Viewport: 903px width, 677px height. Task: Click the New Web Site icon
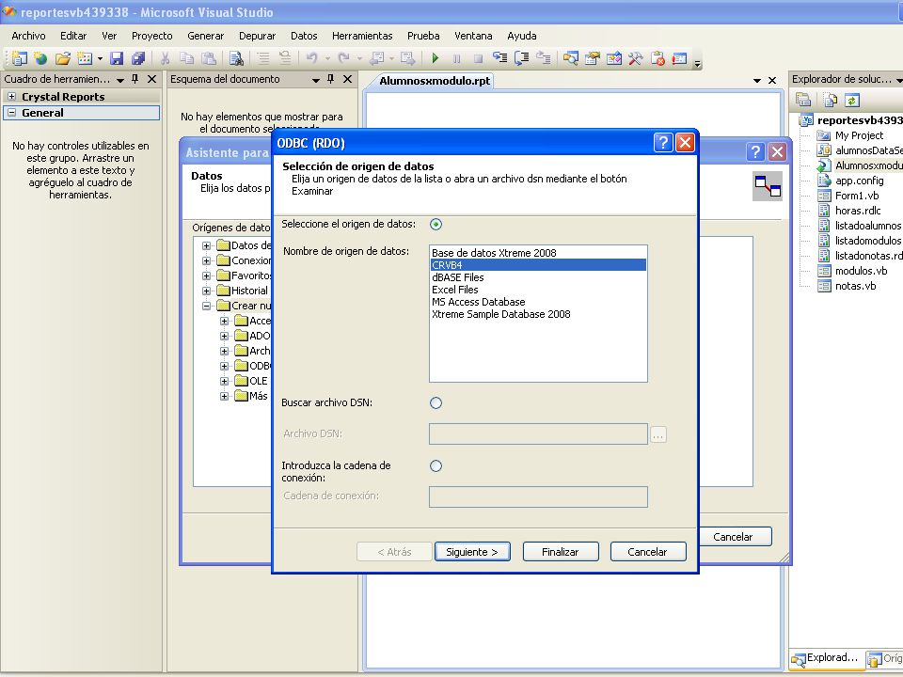click(40, 58)
